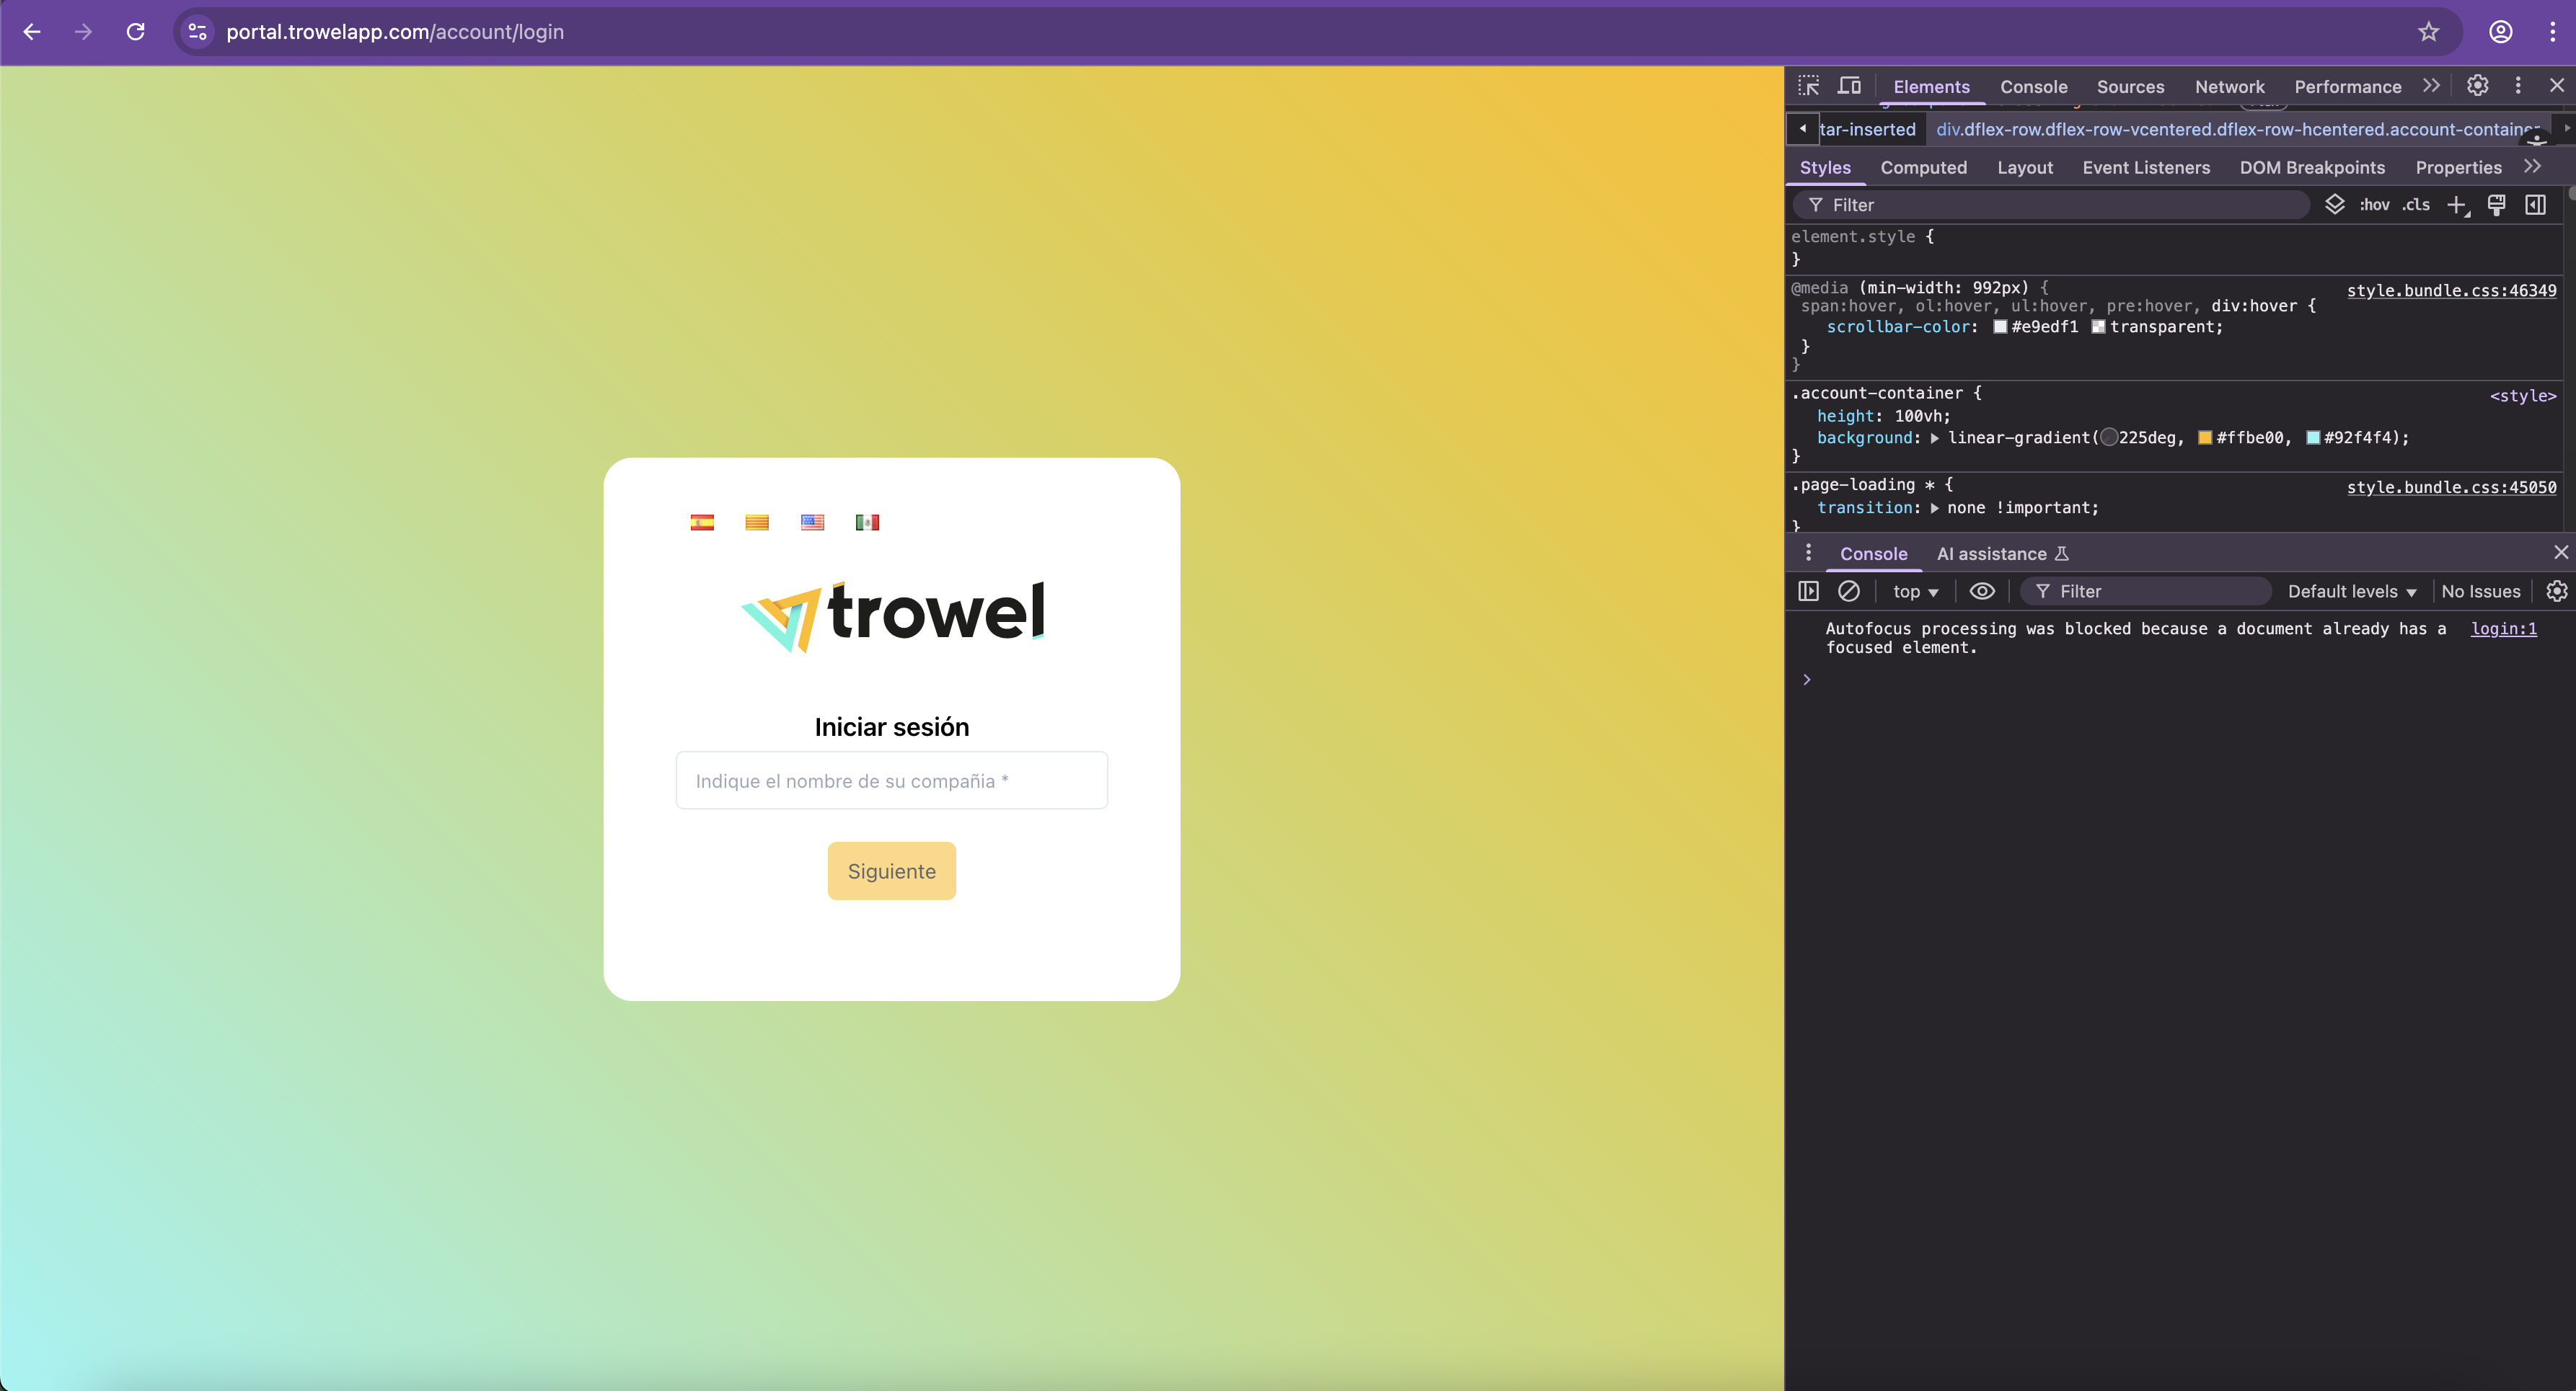Open the top context dropdown

[x=1915, y=592]
